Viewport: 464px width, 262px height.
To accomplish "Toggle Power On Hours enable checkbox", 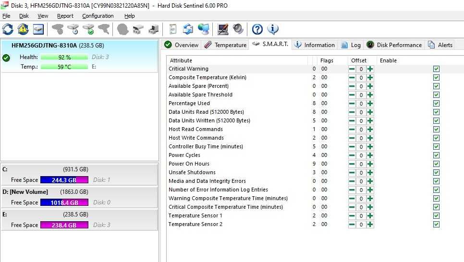I will 436,164.
